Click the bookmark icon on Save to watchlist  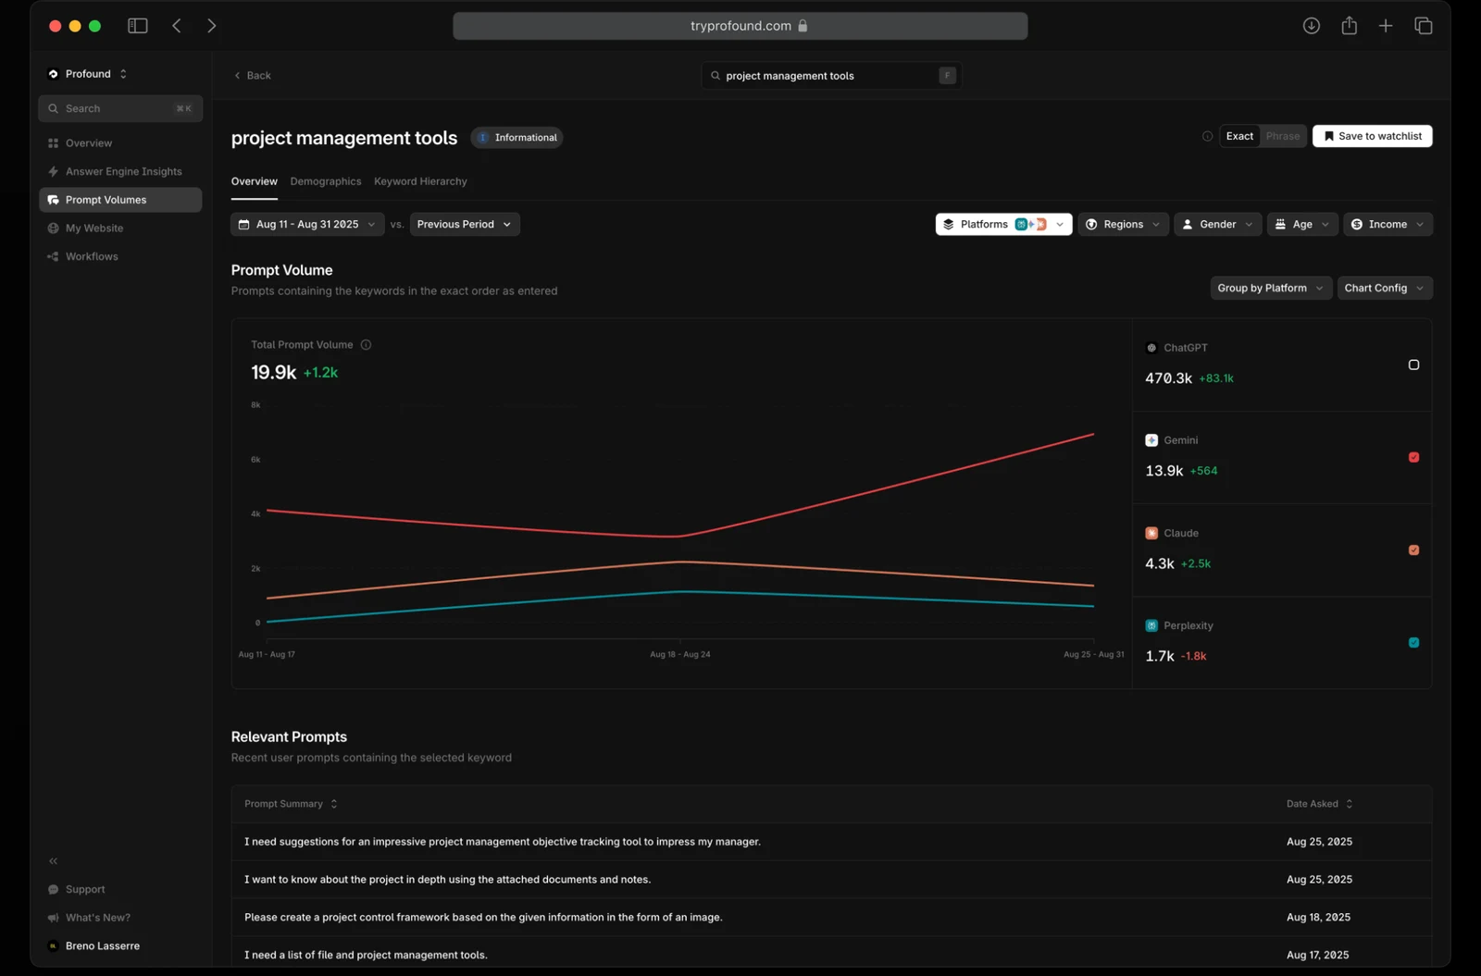pos(1328,136)
